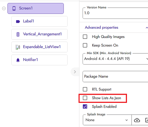This screenshot has width=148, height=127.
Task: Click the Package Name input field
Action: (x=115, y=76)
